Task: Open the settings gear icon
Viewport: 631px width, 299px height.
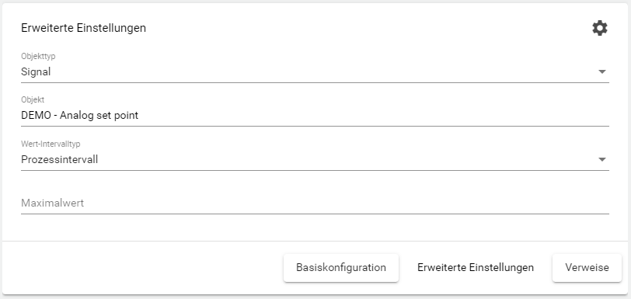Action: [x=600, y=28]
